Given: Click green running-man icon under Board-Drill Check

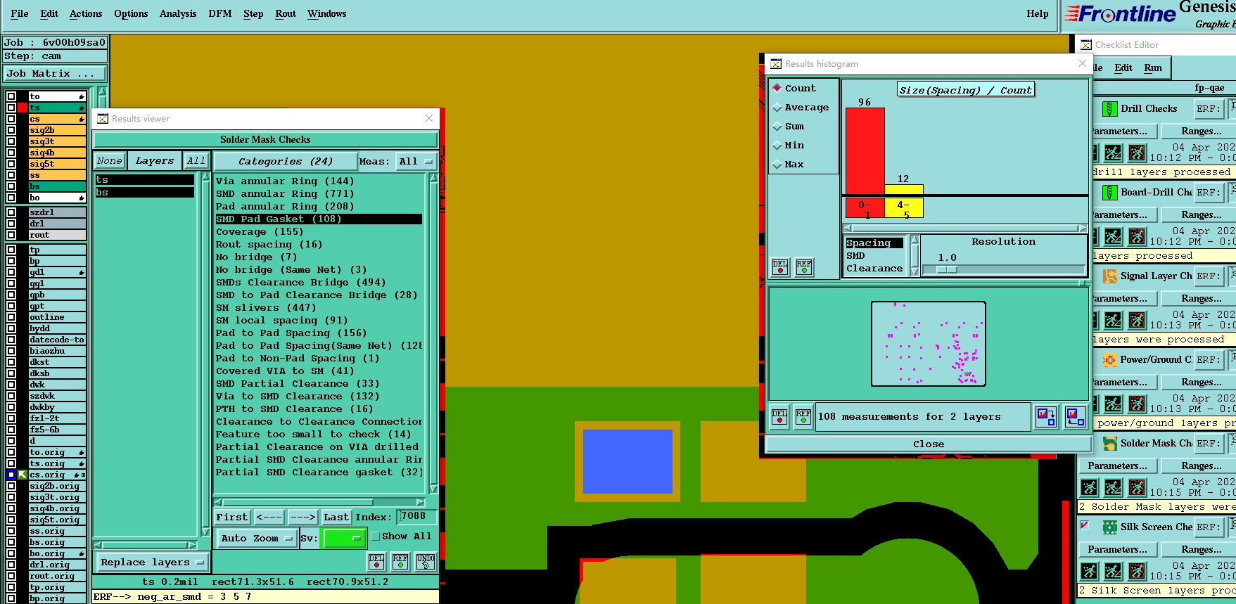Looking at the screenshot, I should (x=1113, y=236).
